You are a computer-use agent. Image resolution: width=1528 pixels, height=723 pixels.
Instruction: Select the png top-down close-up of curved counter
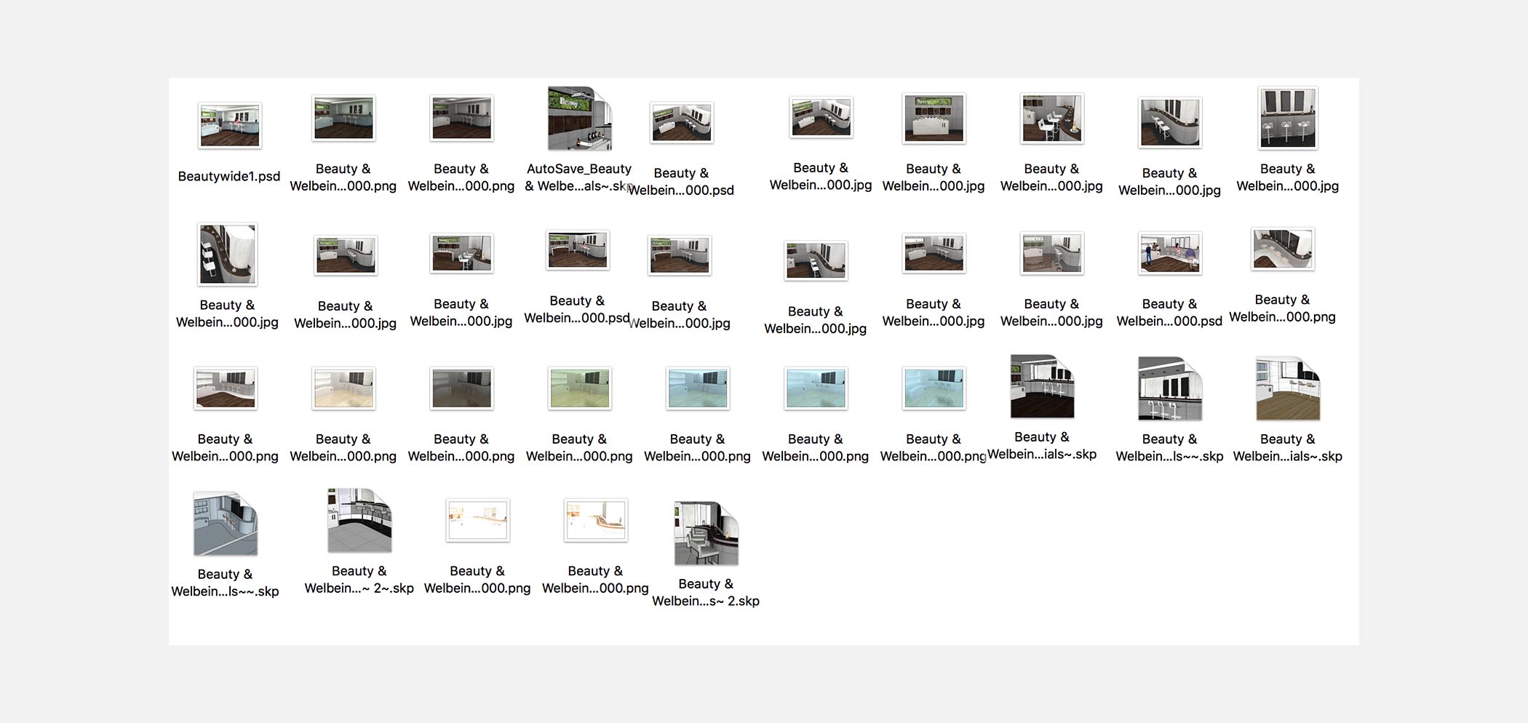coord(1283,249)
